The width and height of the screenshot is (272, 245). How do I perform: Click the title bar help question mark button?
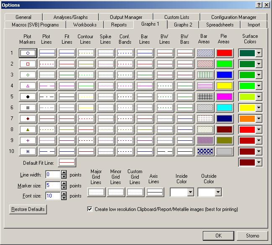[259, 5]
